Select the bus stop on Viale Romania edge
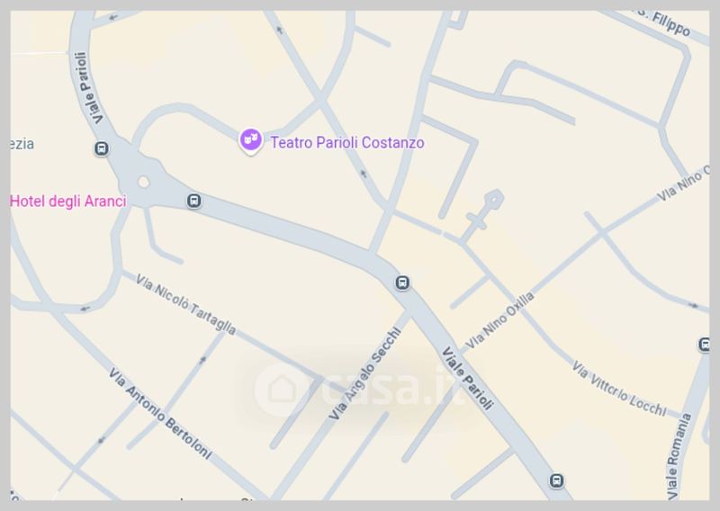The image size is (720, 511). (704, 345)
